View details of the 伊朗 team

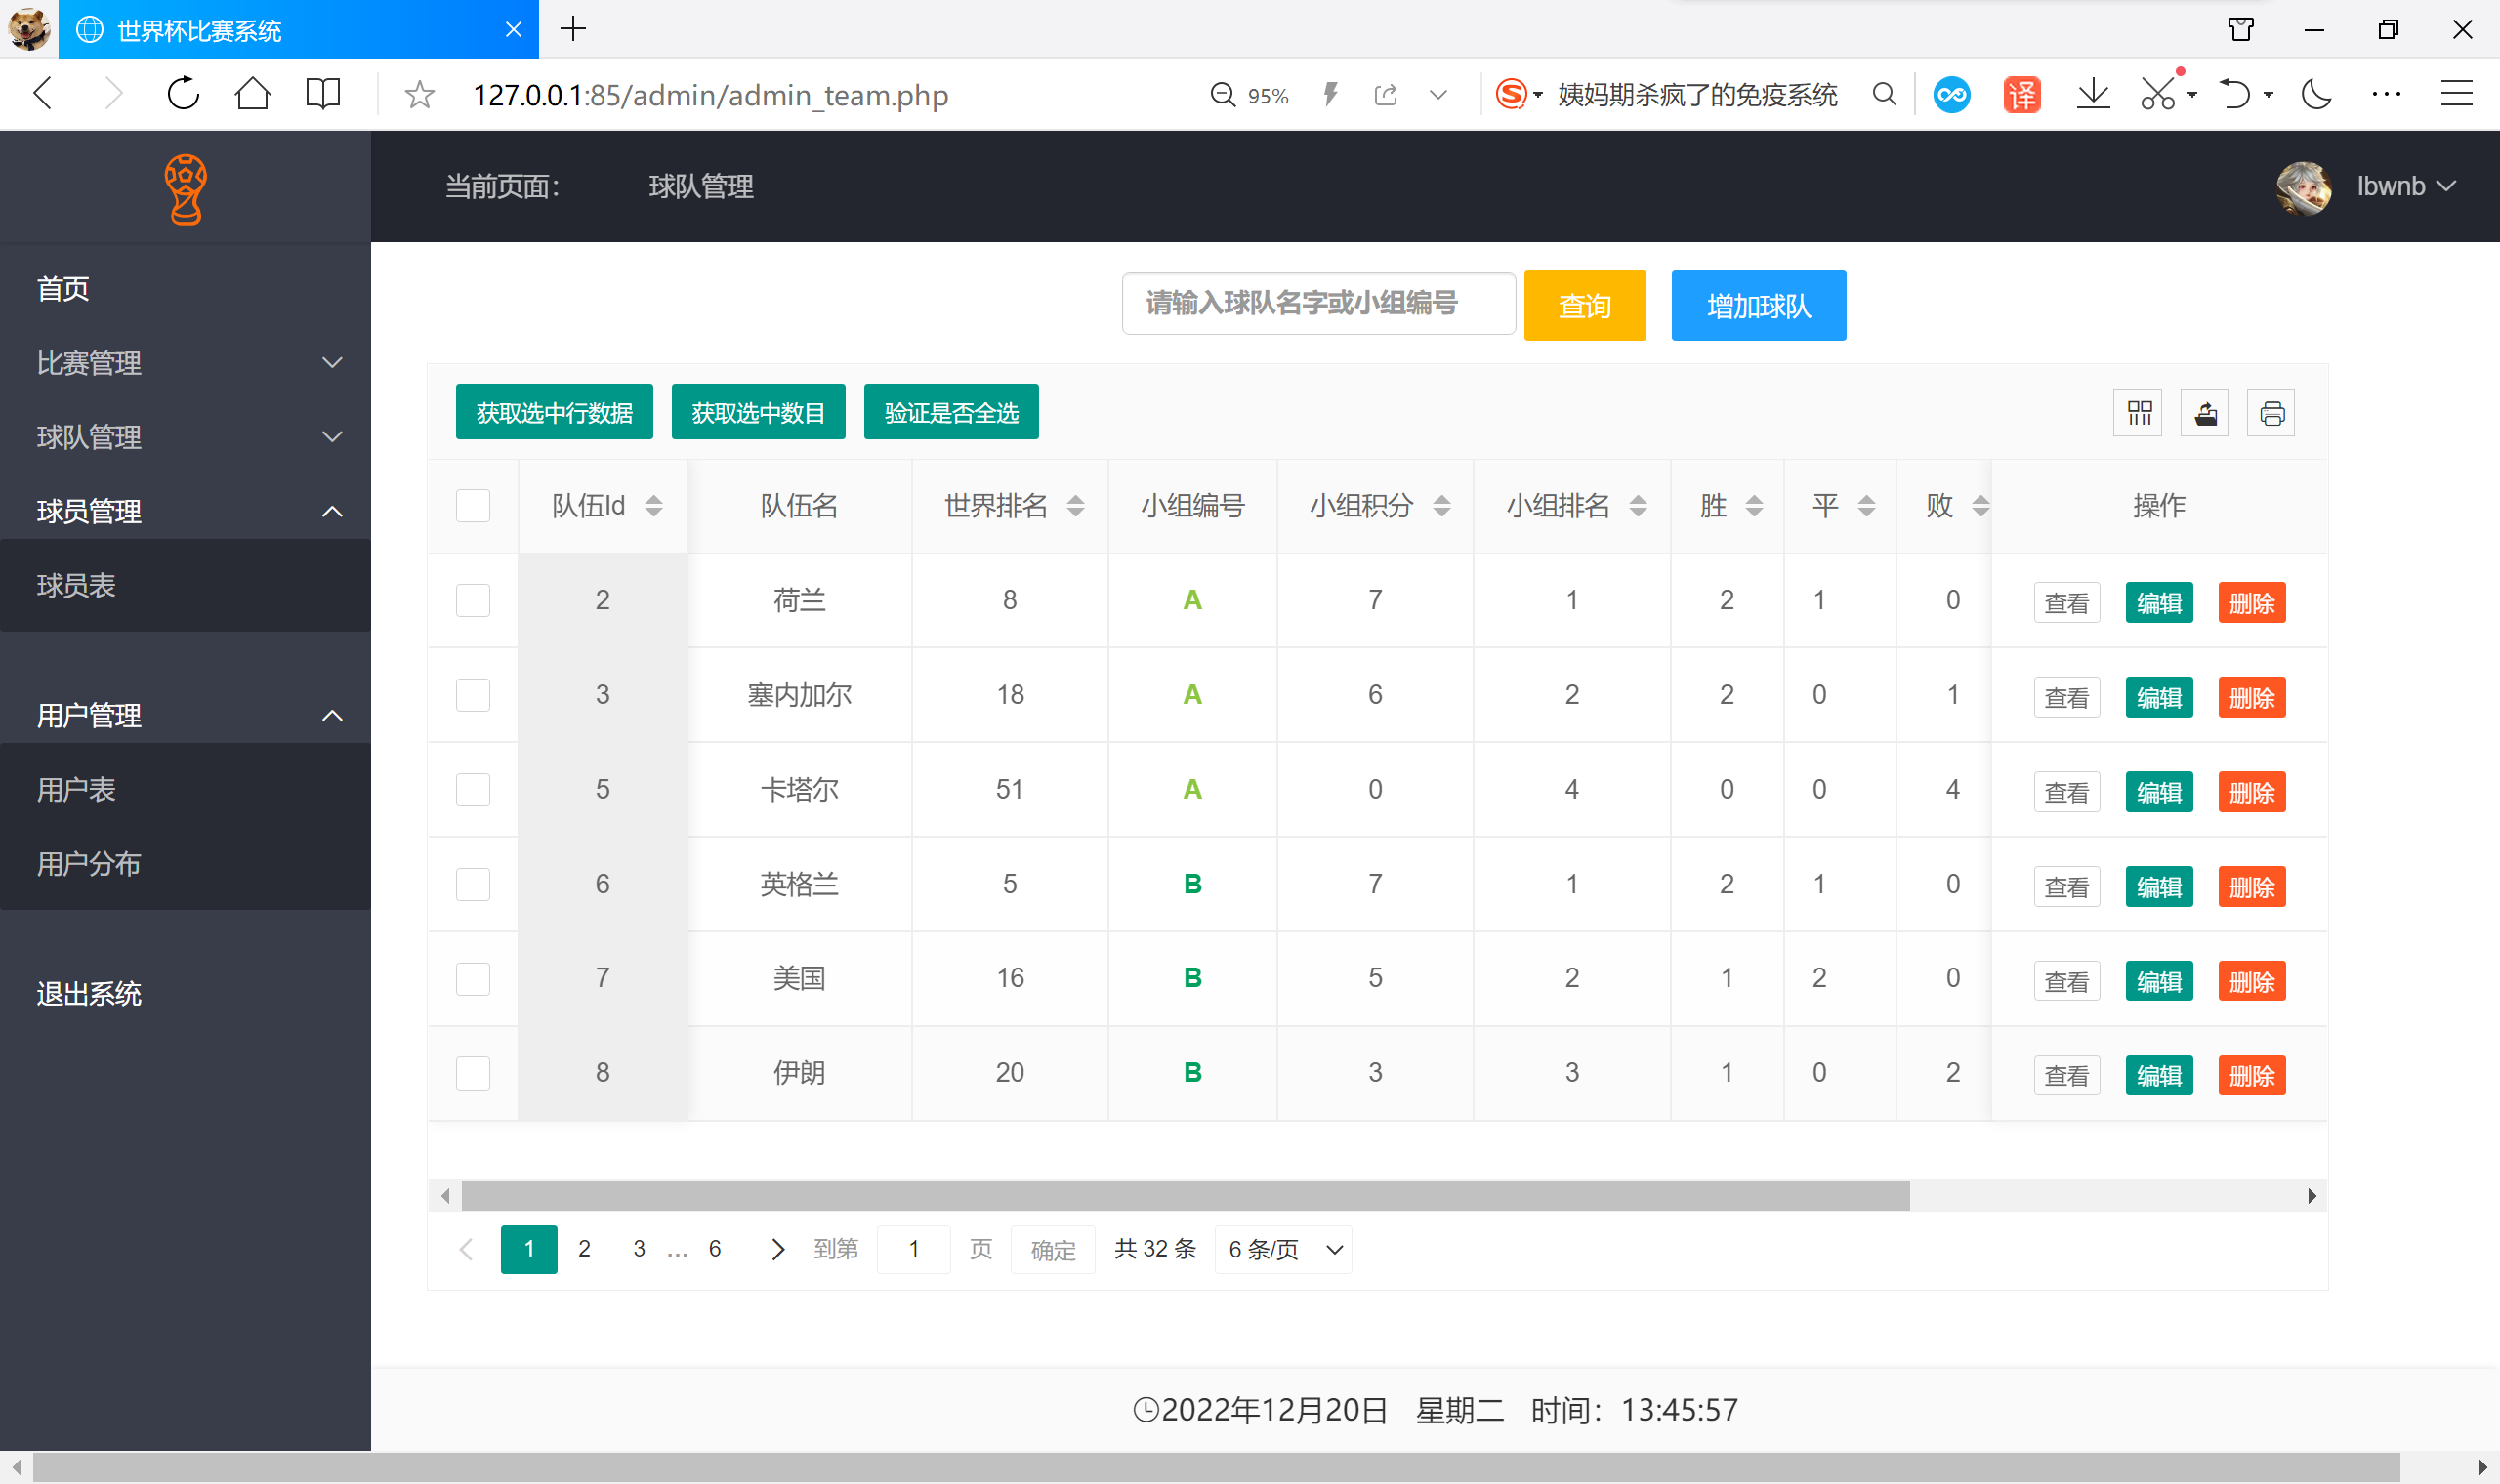[x=2067, y=1076]
